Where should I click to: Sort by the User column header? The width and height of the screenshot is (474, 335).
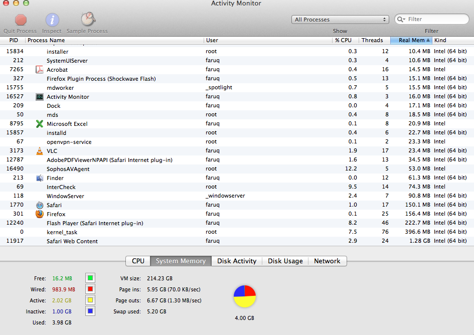click(x=268, y=40)
